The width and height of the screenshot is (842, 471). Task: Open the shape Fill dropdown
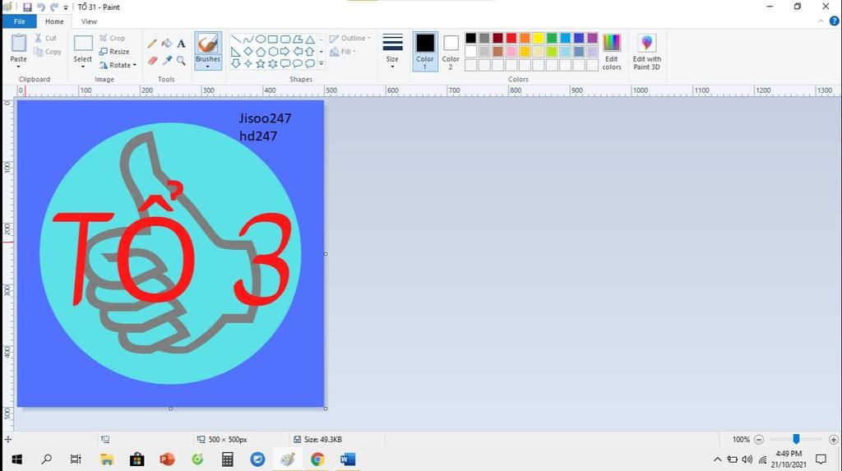pyautogui.click(x=343, y=52)
